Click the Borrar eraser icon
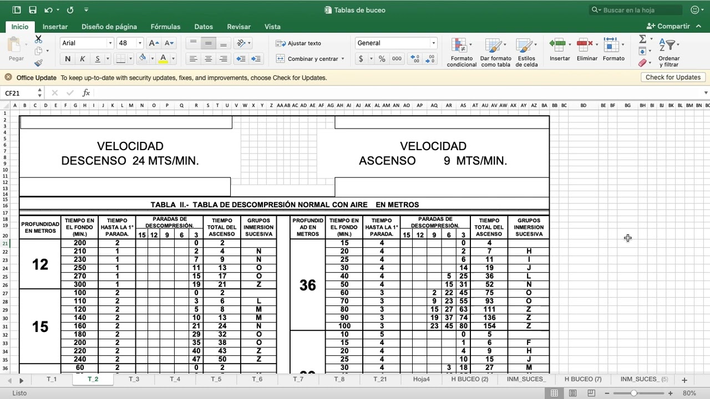 pos(642,63)
